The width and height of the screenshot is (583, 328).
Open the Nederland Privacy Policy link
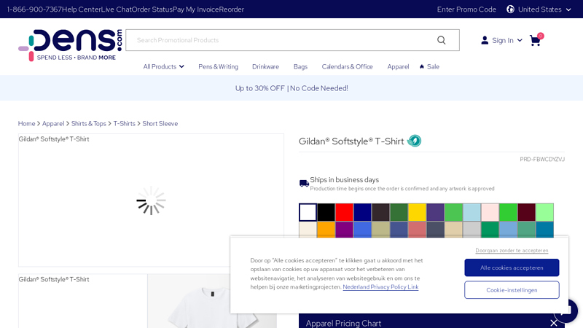click(380, 286)
